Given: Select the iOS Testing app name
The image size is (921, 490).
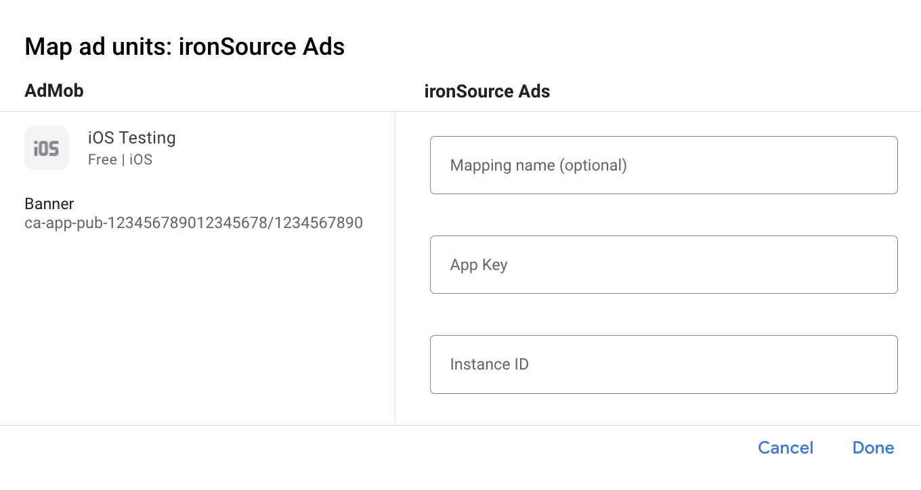Looking at the screenshot, I should pyautogui.click(x=131, y=138).
